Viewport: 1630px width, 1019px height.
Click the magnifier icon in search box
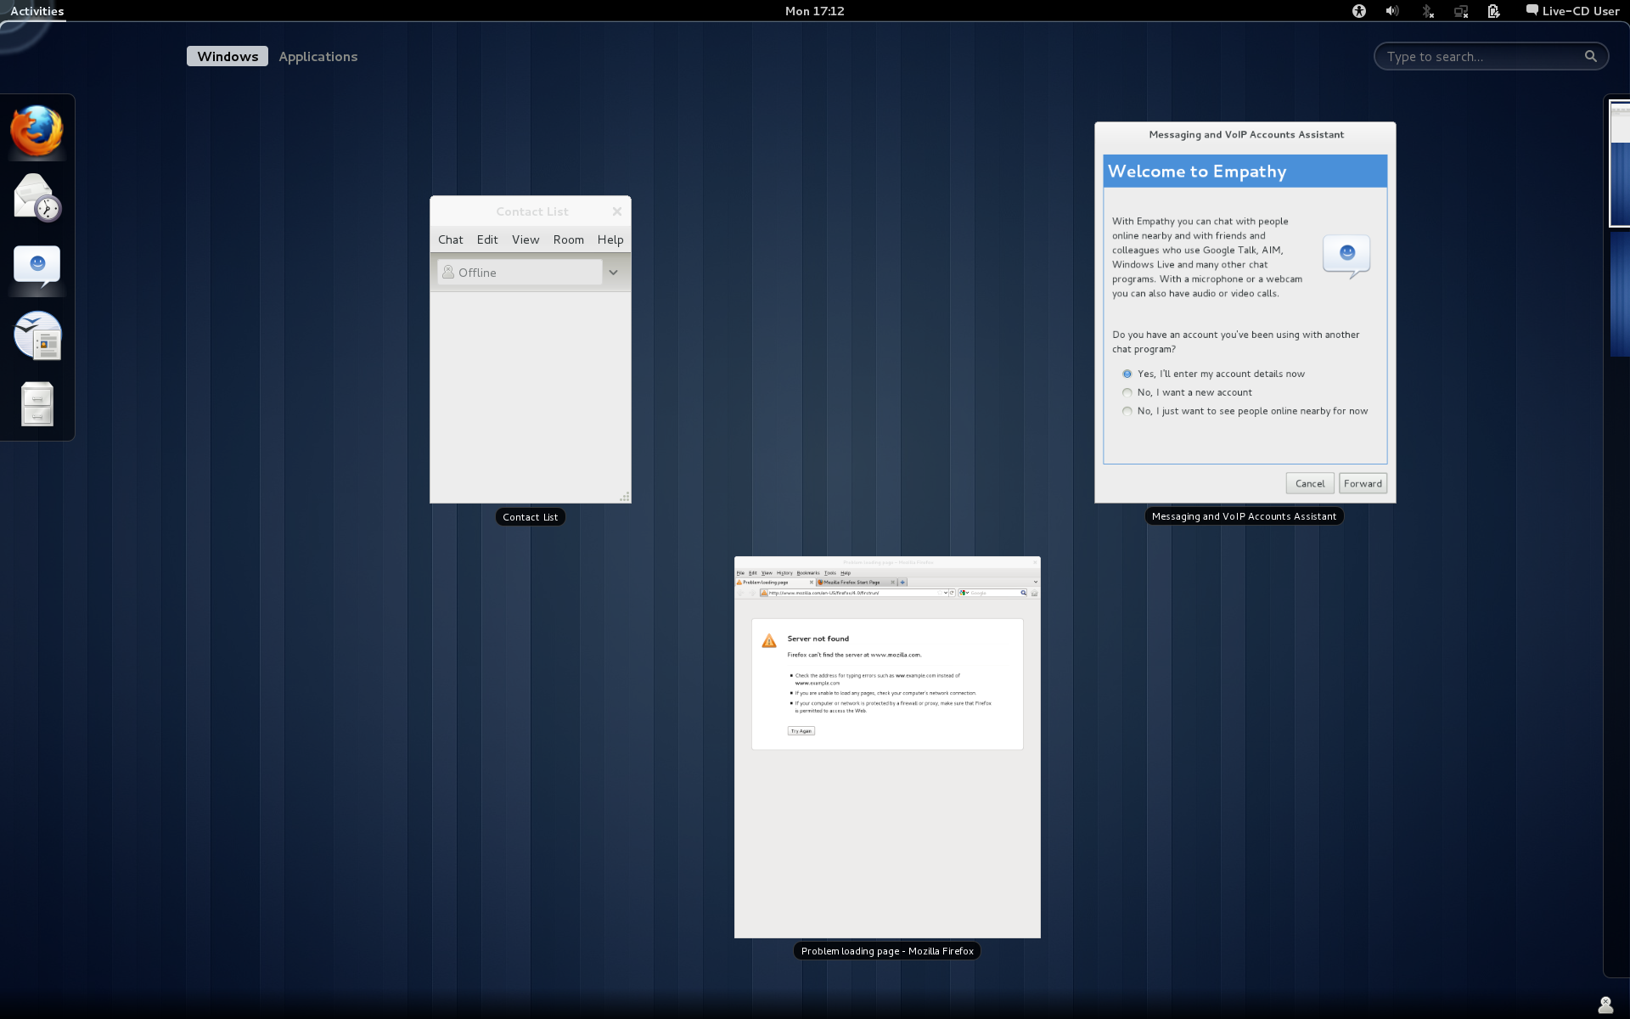pos(1590,56)
